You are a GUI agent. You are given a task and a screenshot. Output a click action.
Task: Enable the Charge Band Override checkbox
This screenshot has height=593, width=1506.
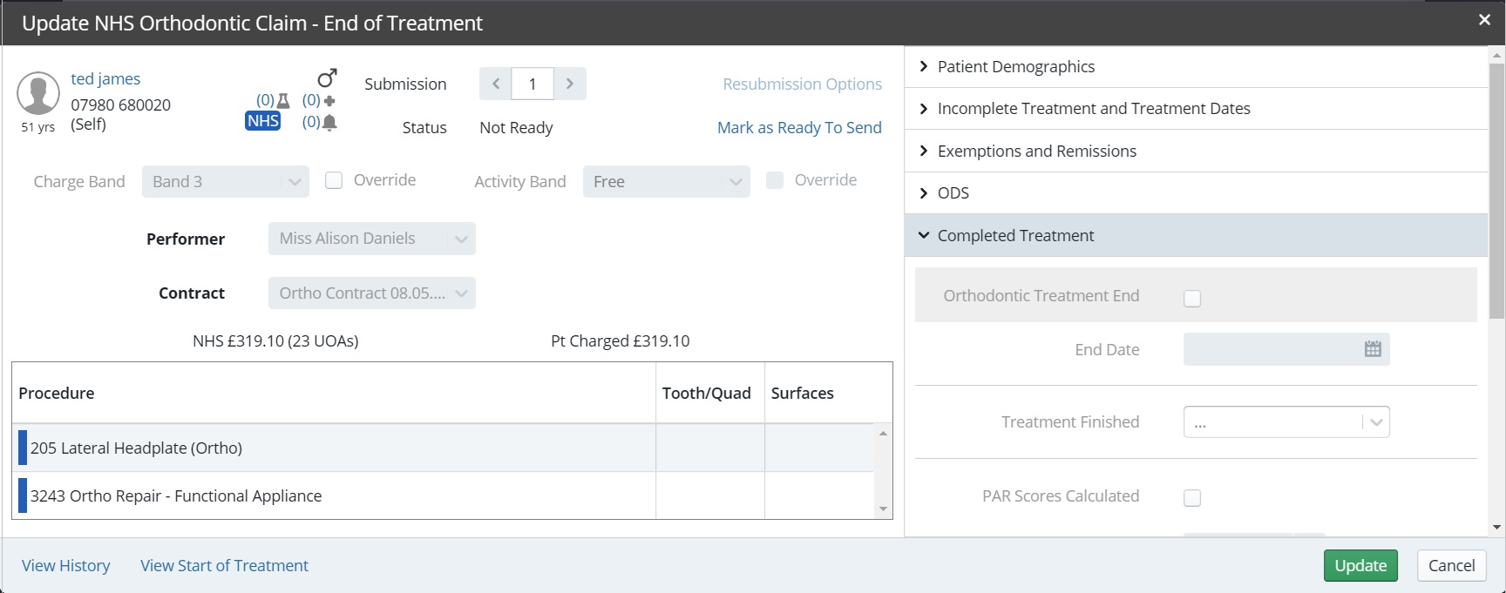point(334,180)
